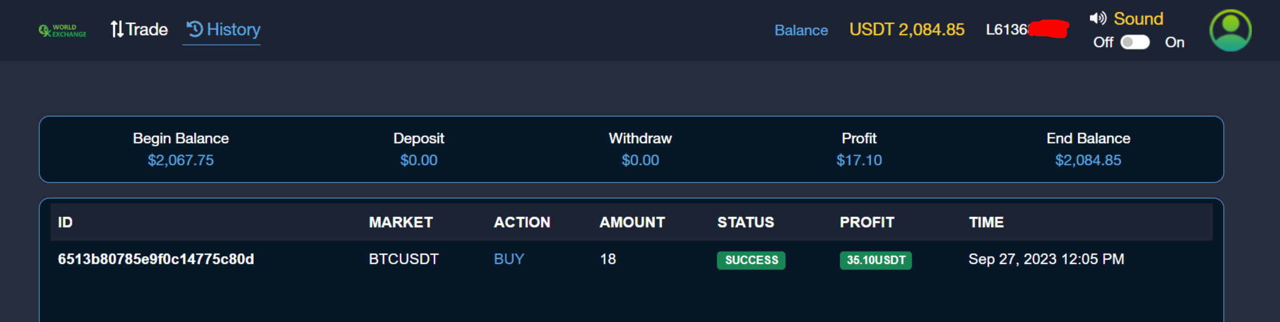Click the account ID starting with L6136
Image resolution: width=1280 pixels, height=322 pixels.
click(1007, 30)
